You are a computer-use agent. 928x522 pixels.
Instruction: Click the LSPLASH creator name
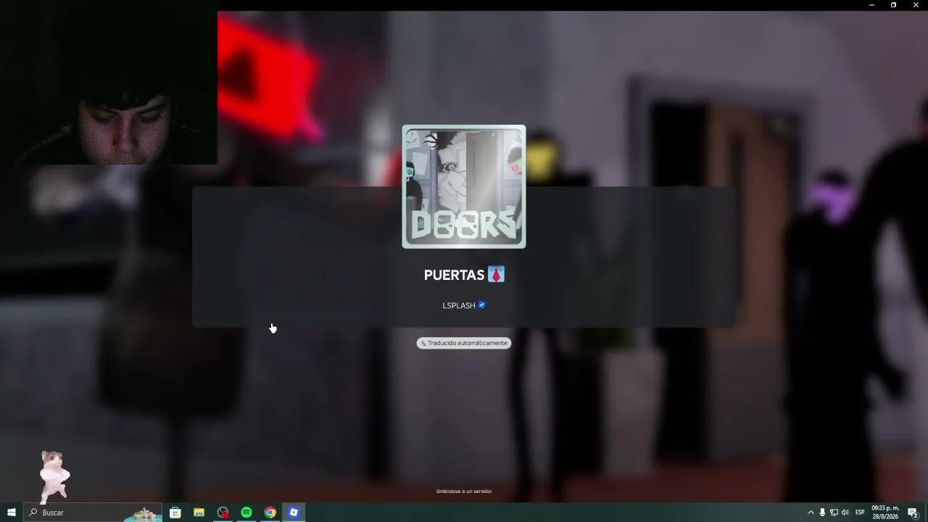coord(459,306)
